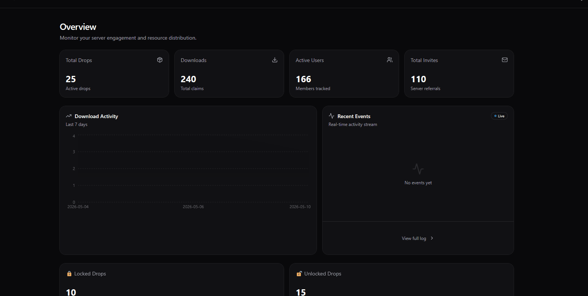
Task: Click the Recent Events title
Action: (354, 116)
